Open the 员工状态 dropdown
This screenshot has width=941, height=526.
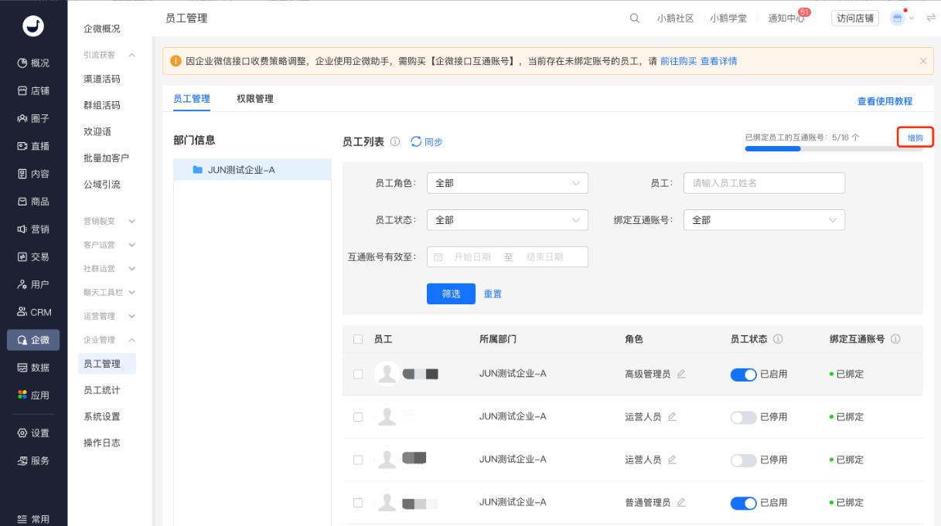point(507,220)
